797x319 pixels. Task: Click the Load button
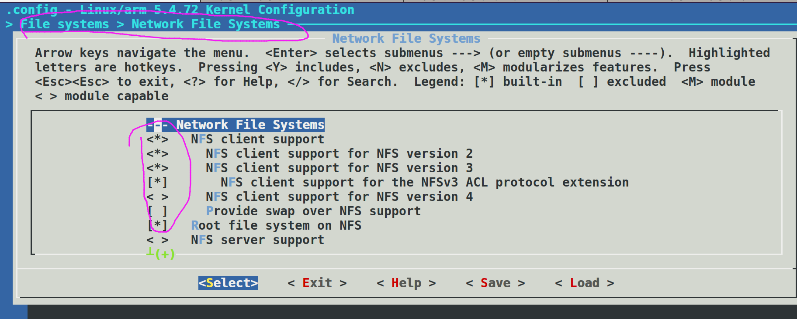[x=585, y=283]
